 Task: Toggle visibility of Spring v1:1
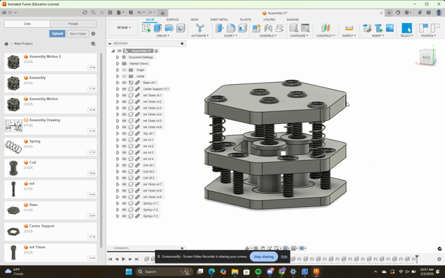124,204
